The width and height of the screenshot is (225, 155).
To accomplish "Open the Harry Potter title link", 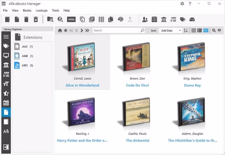I will click(x=82, y=141).
